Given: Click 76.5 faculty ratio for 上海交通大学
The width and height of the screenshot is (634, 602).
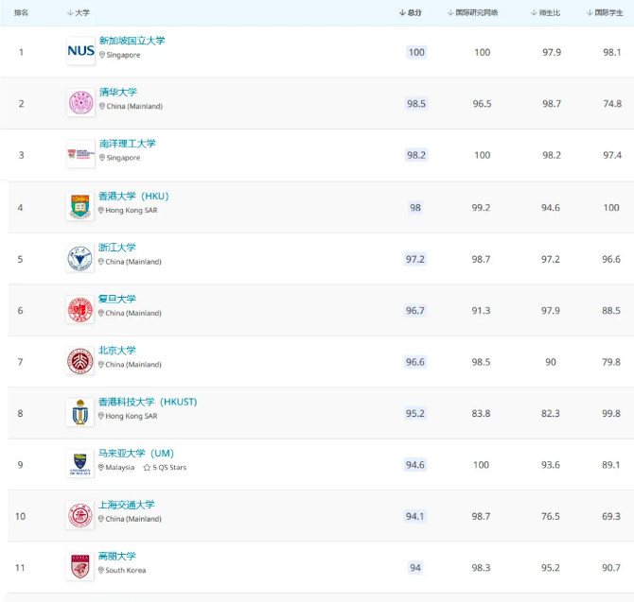Looking at the screenshot, I should point(551,516).
